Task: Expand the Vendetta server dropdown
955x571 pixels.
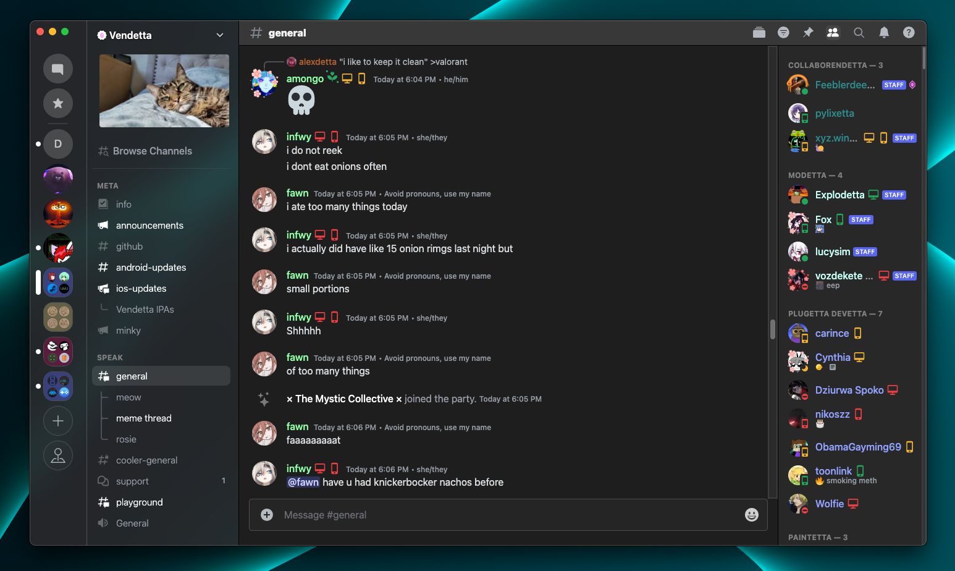Action: (220, 35)
